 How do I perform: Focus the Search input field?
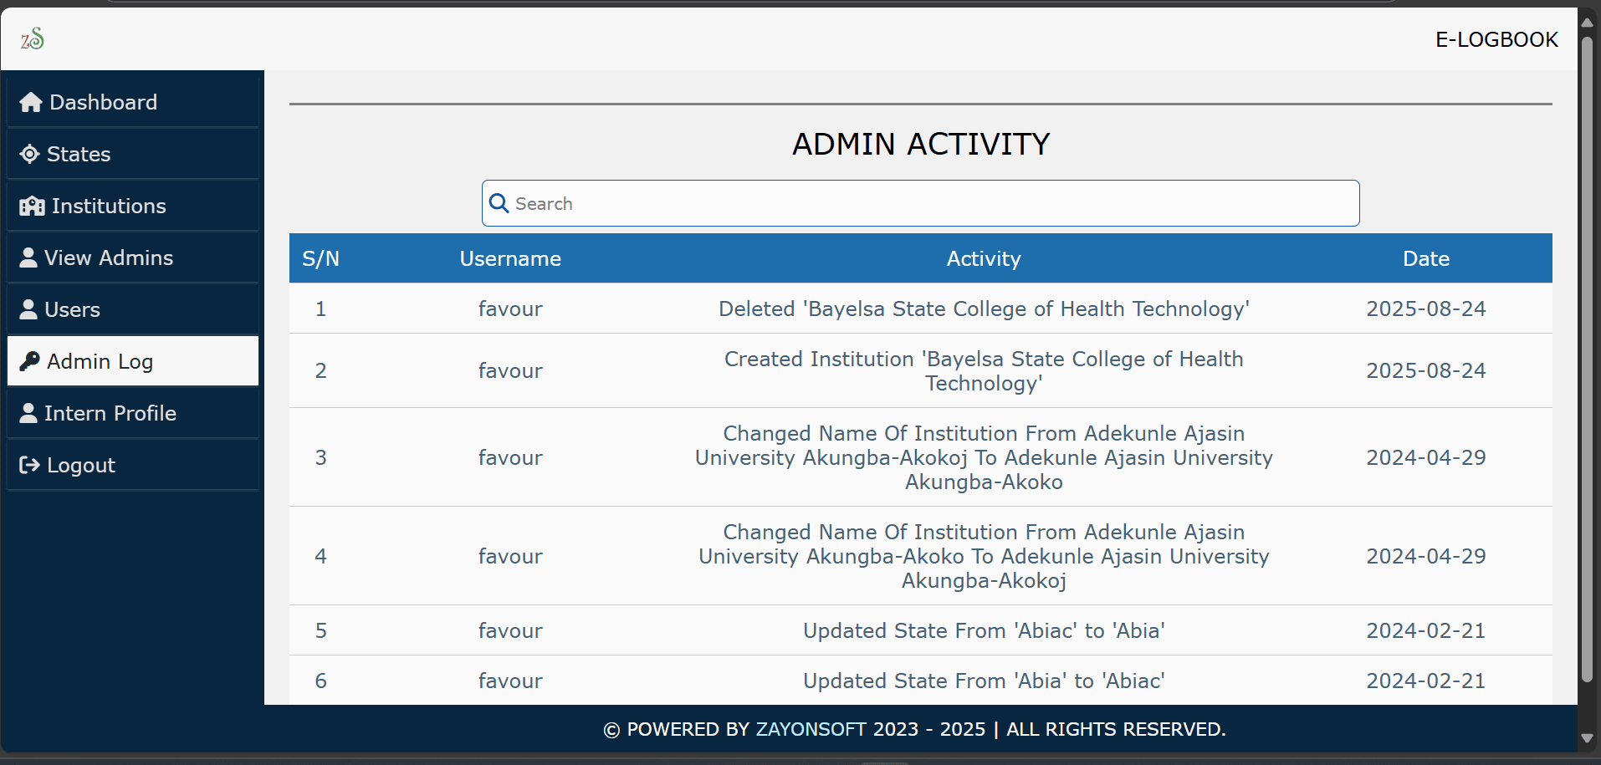920,203
